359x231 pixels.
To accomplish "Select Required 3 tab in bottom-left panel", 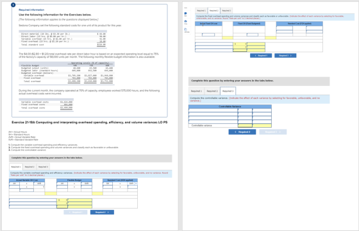I will [43, 167].
